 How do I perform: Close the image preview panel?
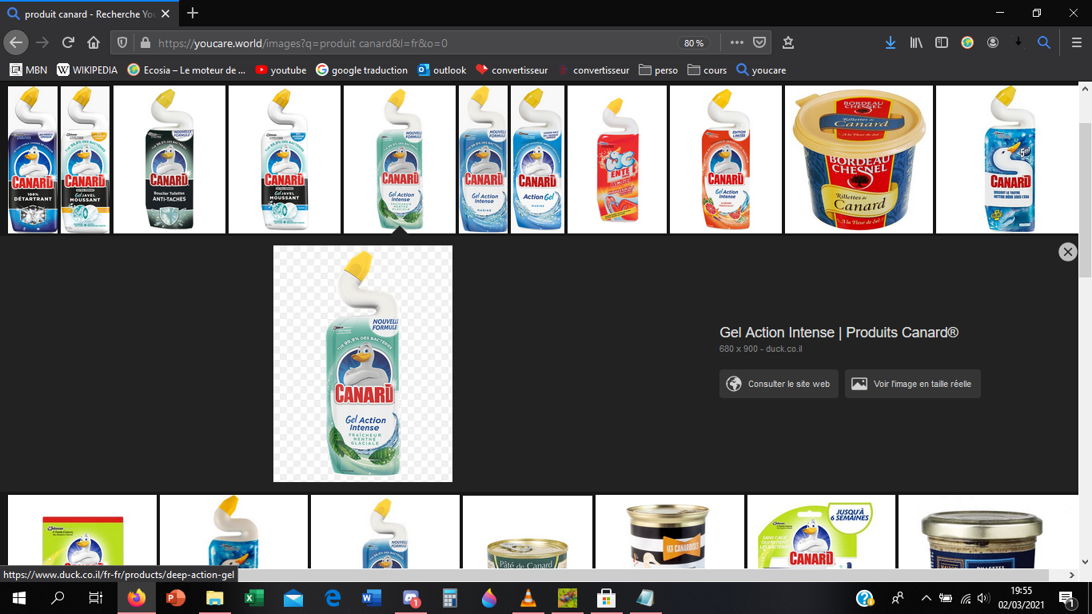coord(1067,252)
